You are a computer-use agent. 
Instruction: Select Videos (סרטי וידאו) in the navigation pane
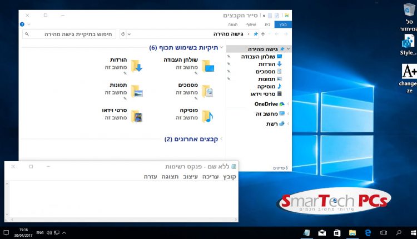coord(266,93)
